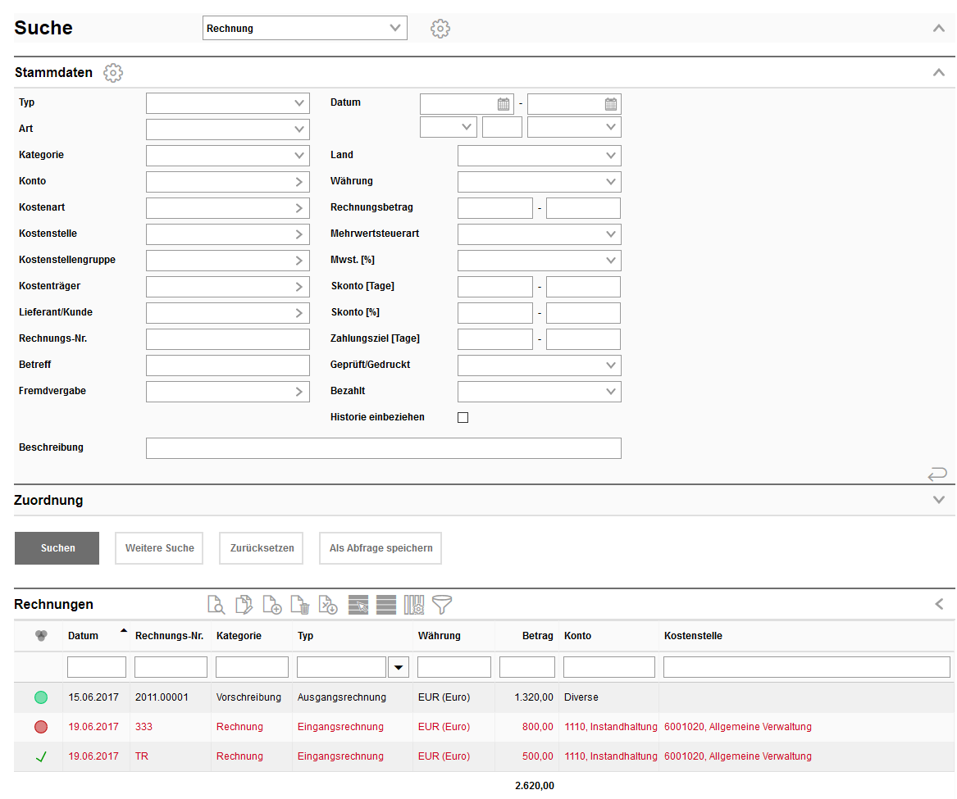This screenshot has height=799, width=957.
Task: Sort table by Rechnungs-Nr. column header
Action: click(169, 636)
